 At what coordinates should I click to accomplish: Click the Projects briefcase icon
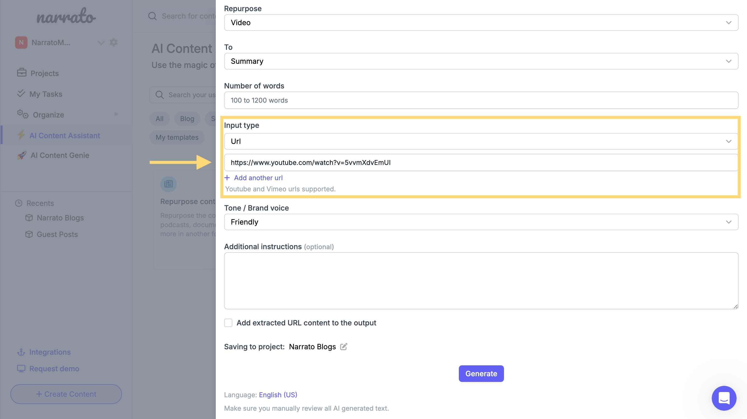click(22, 73)
